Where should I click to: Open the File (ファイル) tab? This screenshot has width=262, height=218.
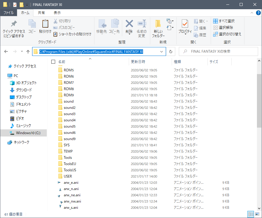click(x=9, y=13)
